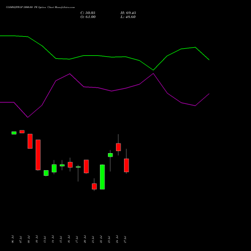
Task: Select the green candle for 23 Jul
Action: tap(110, 155)
